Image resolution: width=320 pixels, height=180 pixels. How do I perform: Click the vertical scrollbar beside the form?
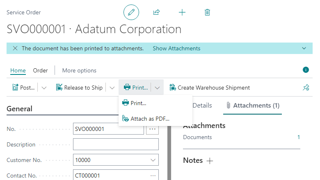[x=169, y=153]
